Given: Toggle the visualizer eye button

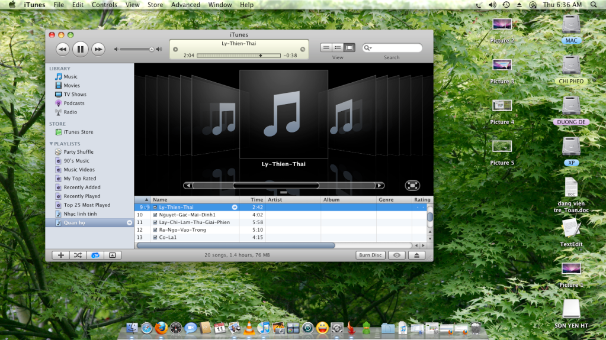Looking at the screenshot, I should pos(396,255).
